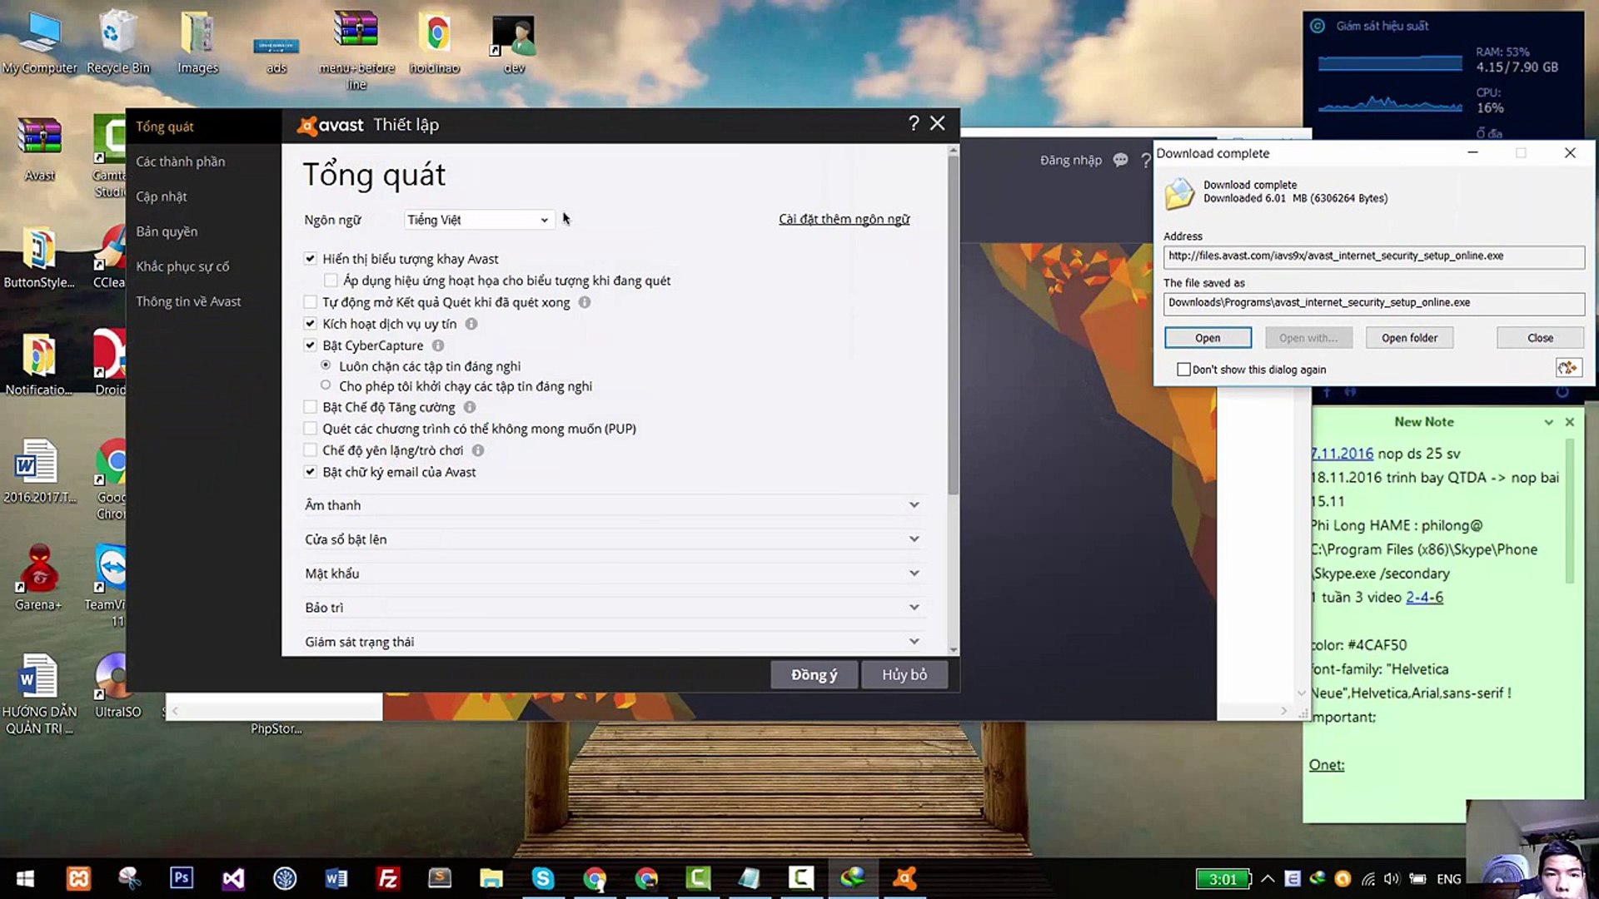1599x899 pixels.
Task: Click the Avast icon in the taskbar
Action: coord(904,878)
